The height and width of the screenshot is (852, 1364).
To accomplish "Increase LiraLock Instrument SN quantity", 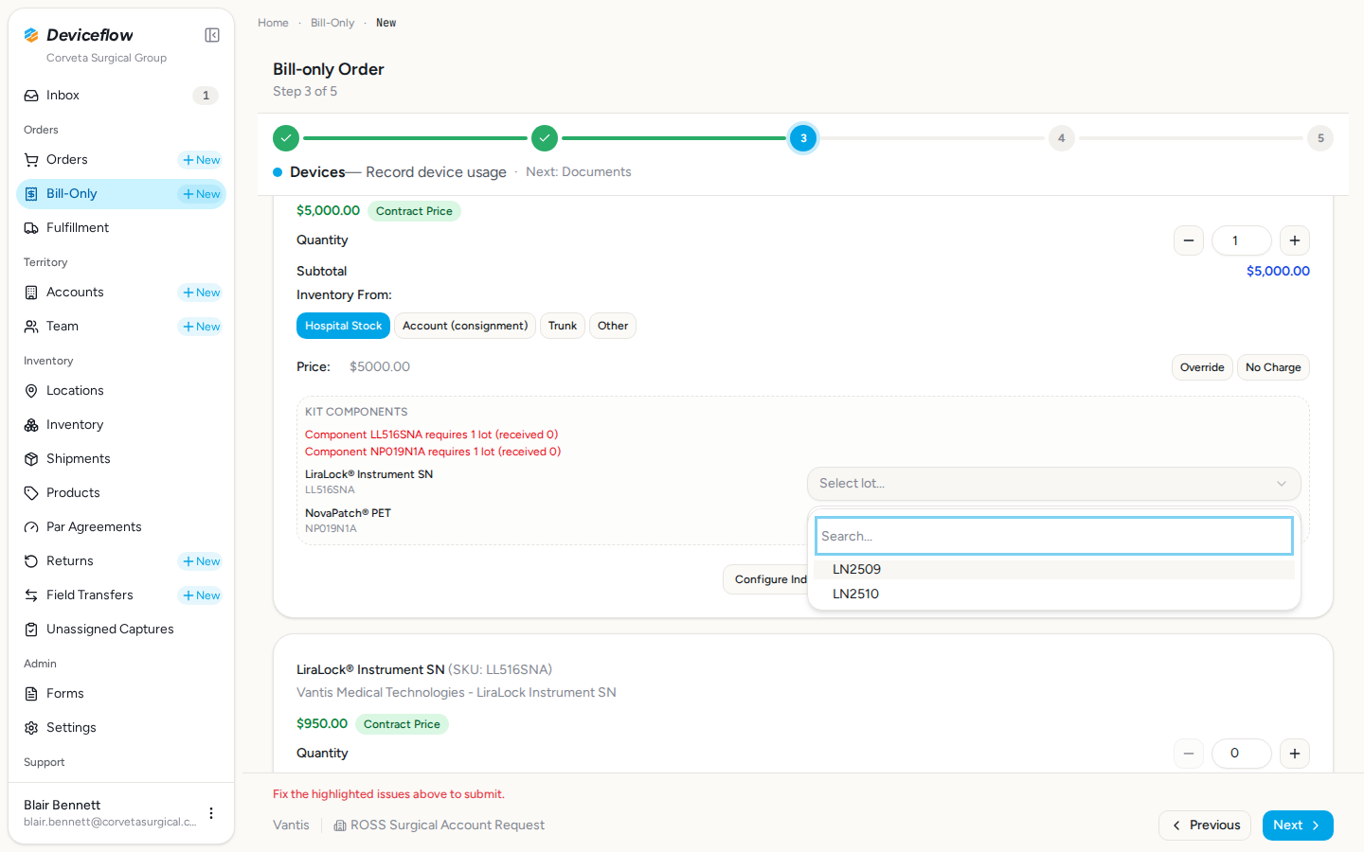I will (1295, 754).
